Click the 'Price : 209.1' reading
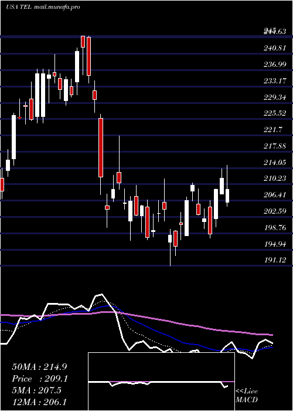 [x=40, y=379]
